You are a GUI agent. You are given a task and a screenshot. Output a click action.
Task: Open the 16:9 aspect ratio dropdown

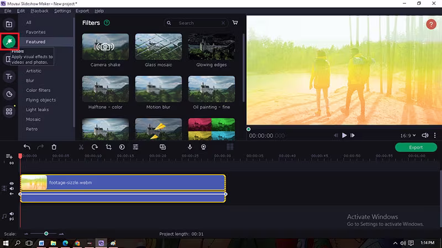(408, 136)
